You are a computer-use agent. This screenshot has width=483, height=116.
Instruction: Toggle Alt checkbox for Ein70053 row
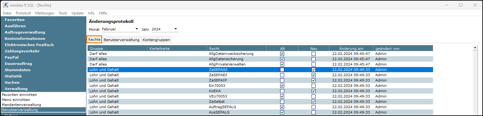click(x=282, y=86)
